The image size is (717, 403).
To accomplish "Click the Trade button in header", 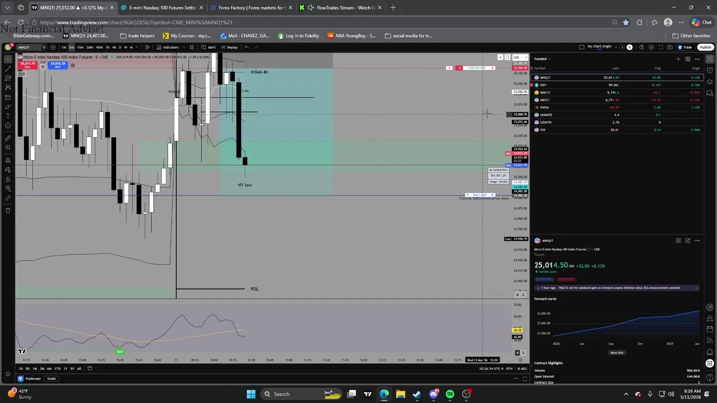I will 685,47.
